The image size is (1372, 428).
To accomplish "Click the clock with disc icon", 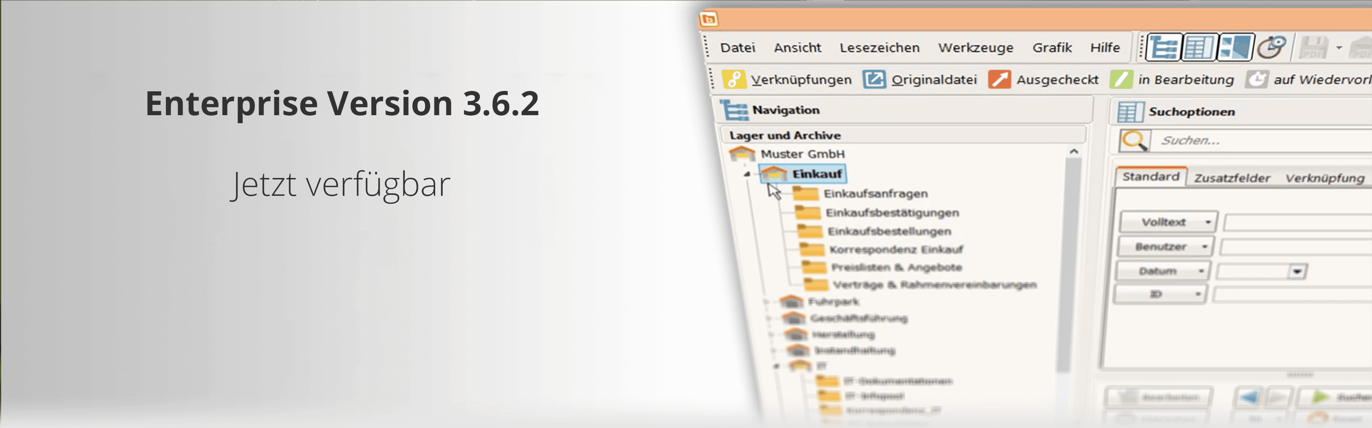I will (1272, 47).
